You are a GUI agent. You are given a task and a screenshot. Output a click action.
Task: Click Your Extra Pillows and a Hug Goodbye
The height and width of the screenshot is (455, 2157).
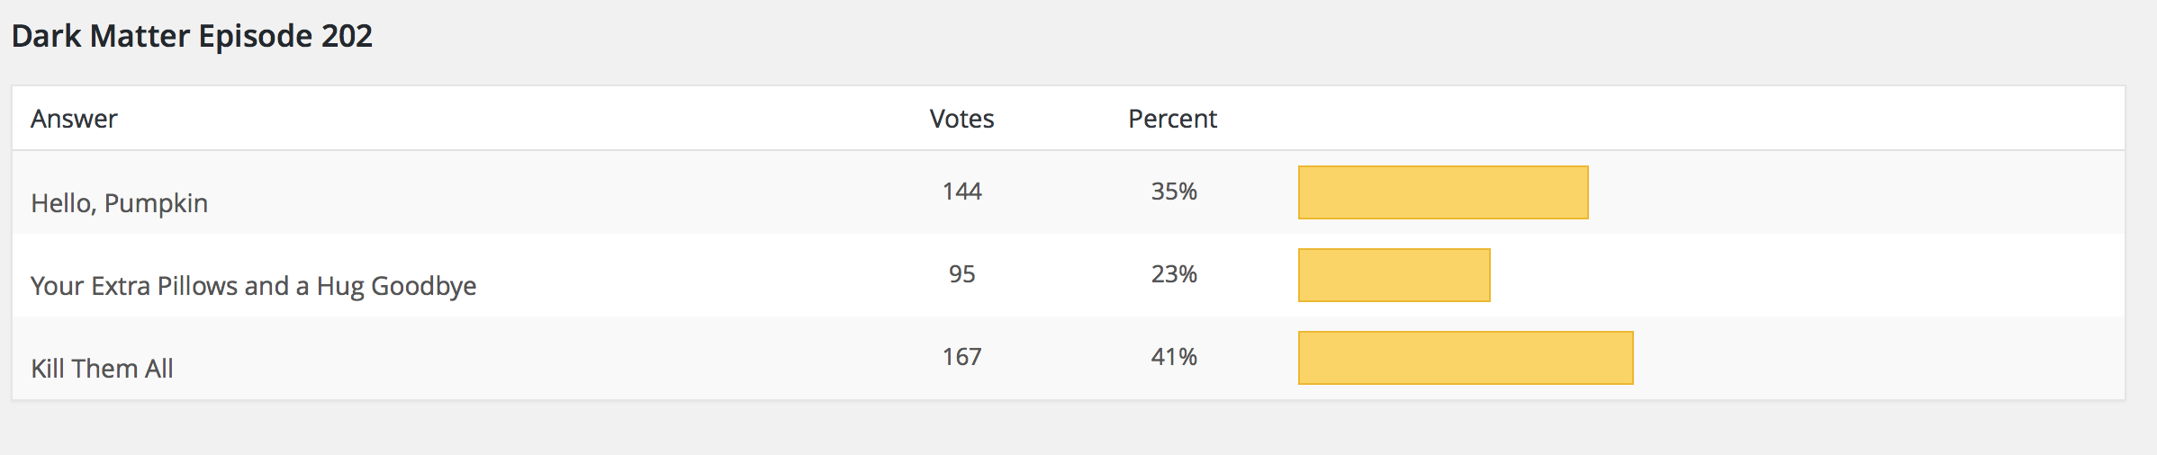pos(253,286)
